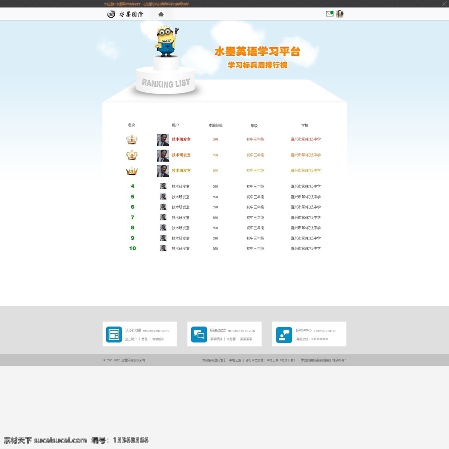Close the top welcome banner
Screen dimensions: 449x449
click(444, 4)
